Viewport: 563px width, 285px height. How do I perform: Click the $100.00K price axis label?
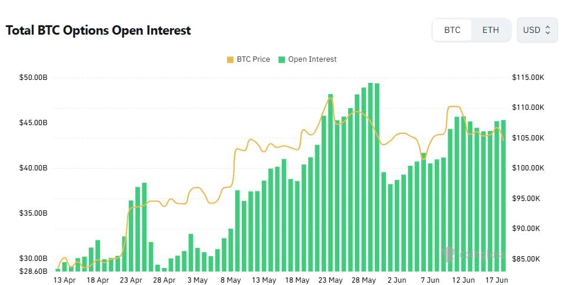[x=528, y=168]
